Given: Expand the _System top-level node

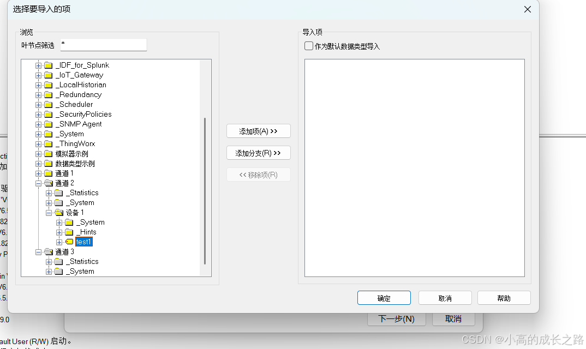Looking at the screenshot, I should [x=39, y=134].
